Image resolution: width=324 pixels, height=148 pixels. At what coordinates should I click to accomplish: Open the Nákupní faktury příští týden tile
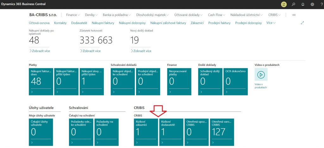click(66, 82)
